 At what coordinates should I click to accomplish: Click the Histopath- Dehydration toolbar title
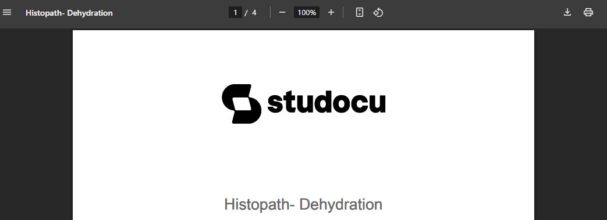(69, 13)
